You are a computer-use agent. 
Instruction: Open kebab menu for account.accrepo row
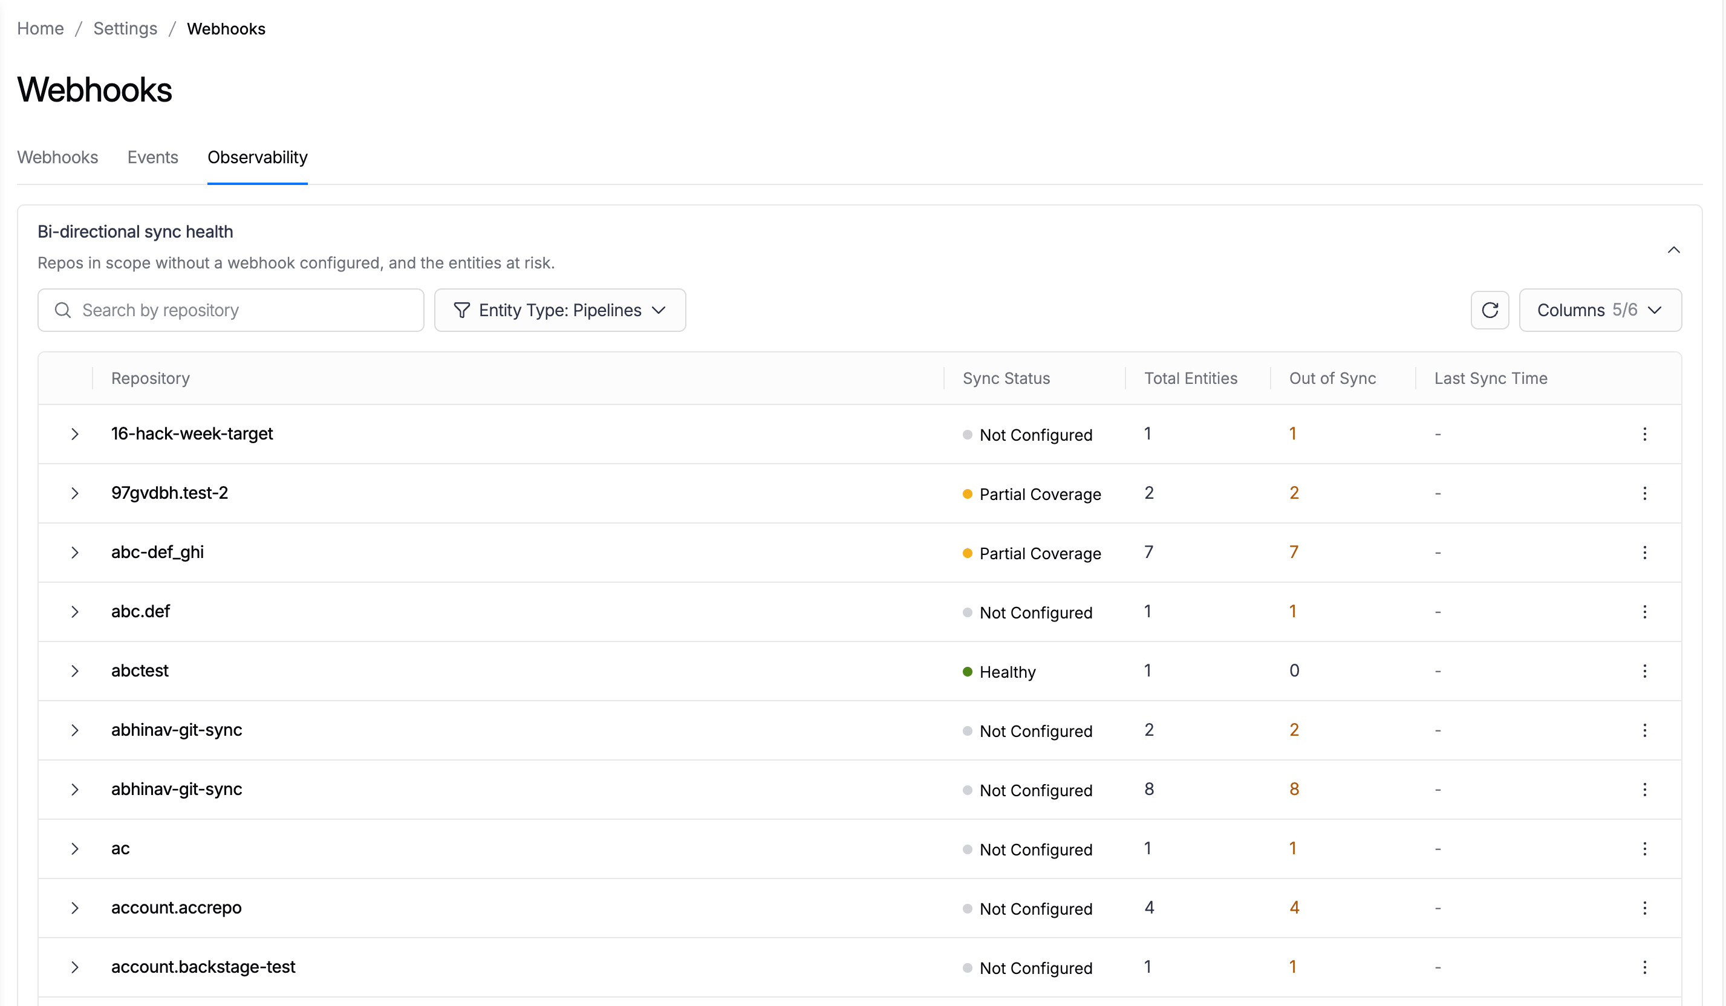1644,908
